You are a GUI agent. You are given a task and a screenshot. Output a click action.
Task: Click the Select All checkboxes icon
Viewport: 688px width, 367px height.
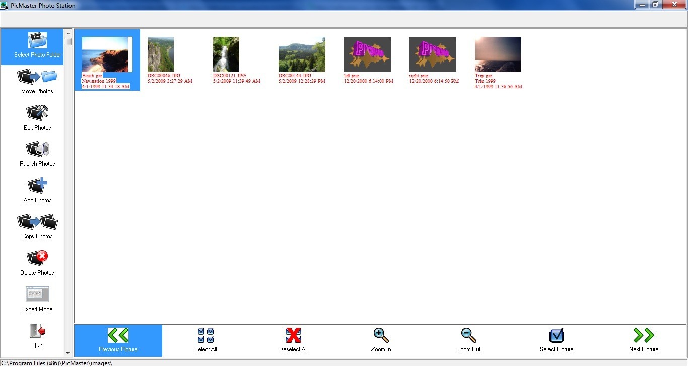205,335
